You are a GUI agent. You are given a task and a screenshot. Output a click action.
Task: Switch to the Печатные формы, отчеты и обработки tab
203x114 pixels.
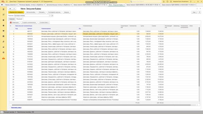[x=31, y=5]
